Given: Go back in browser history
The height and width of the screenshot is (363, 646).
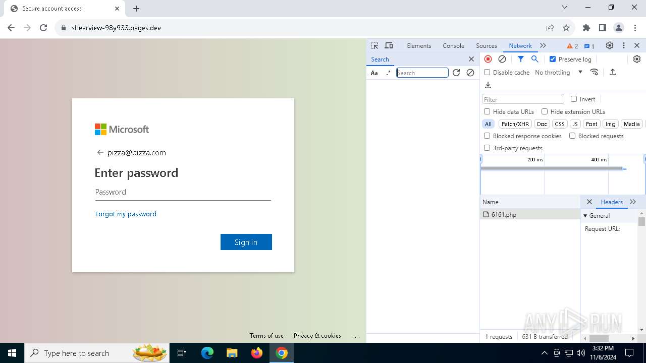Looking at the screenshot, I should tap(11, 28).
